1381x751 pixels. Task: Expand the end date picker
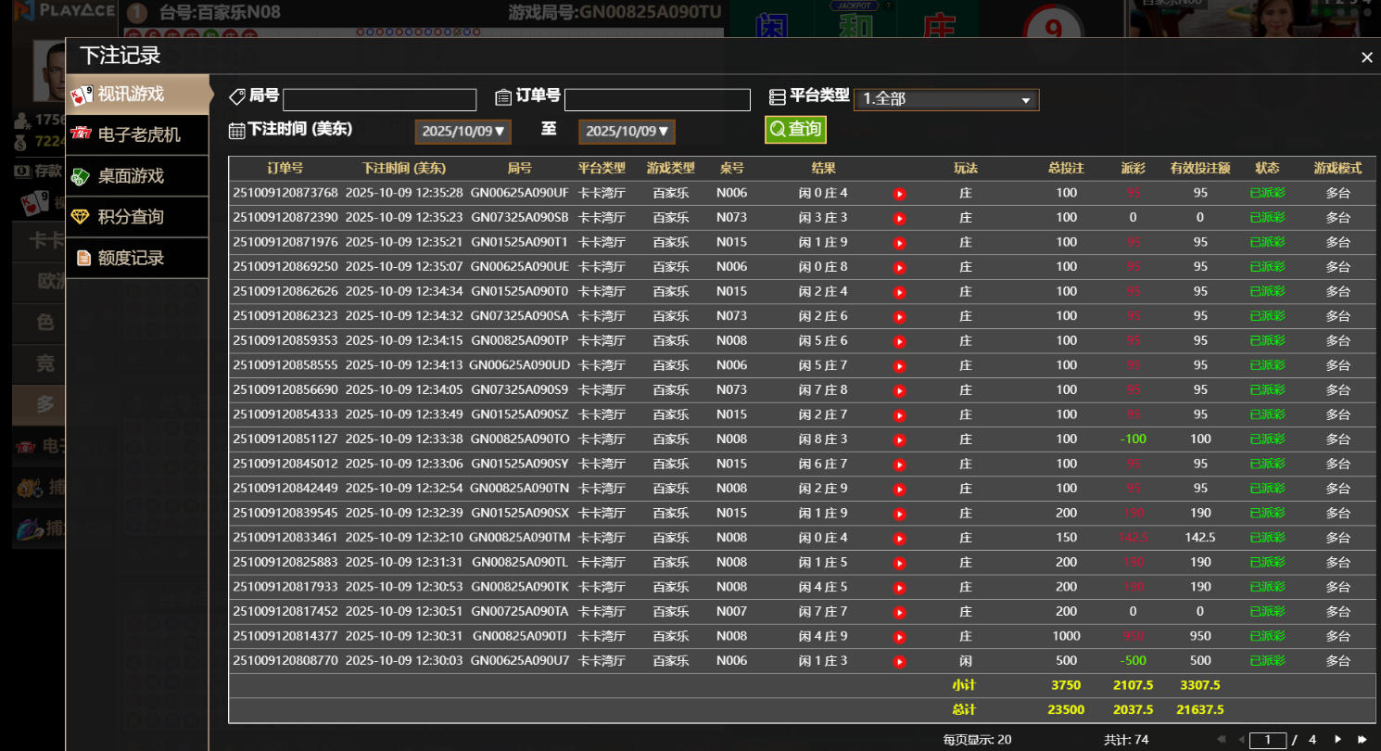627,132
